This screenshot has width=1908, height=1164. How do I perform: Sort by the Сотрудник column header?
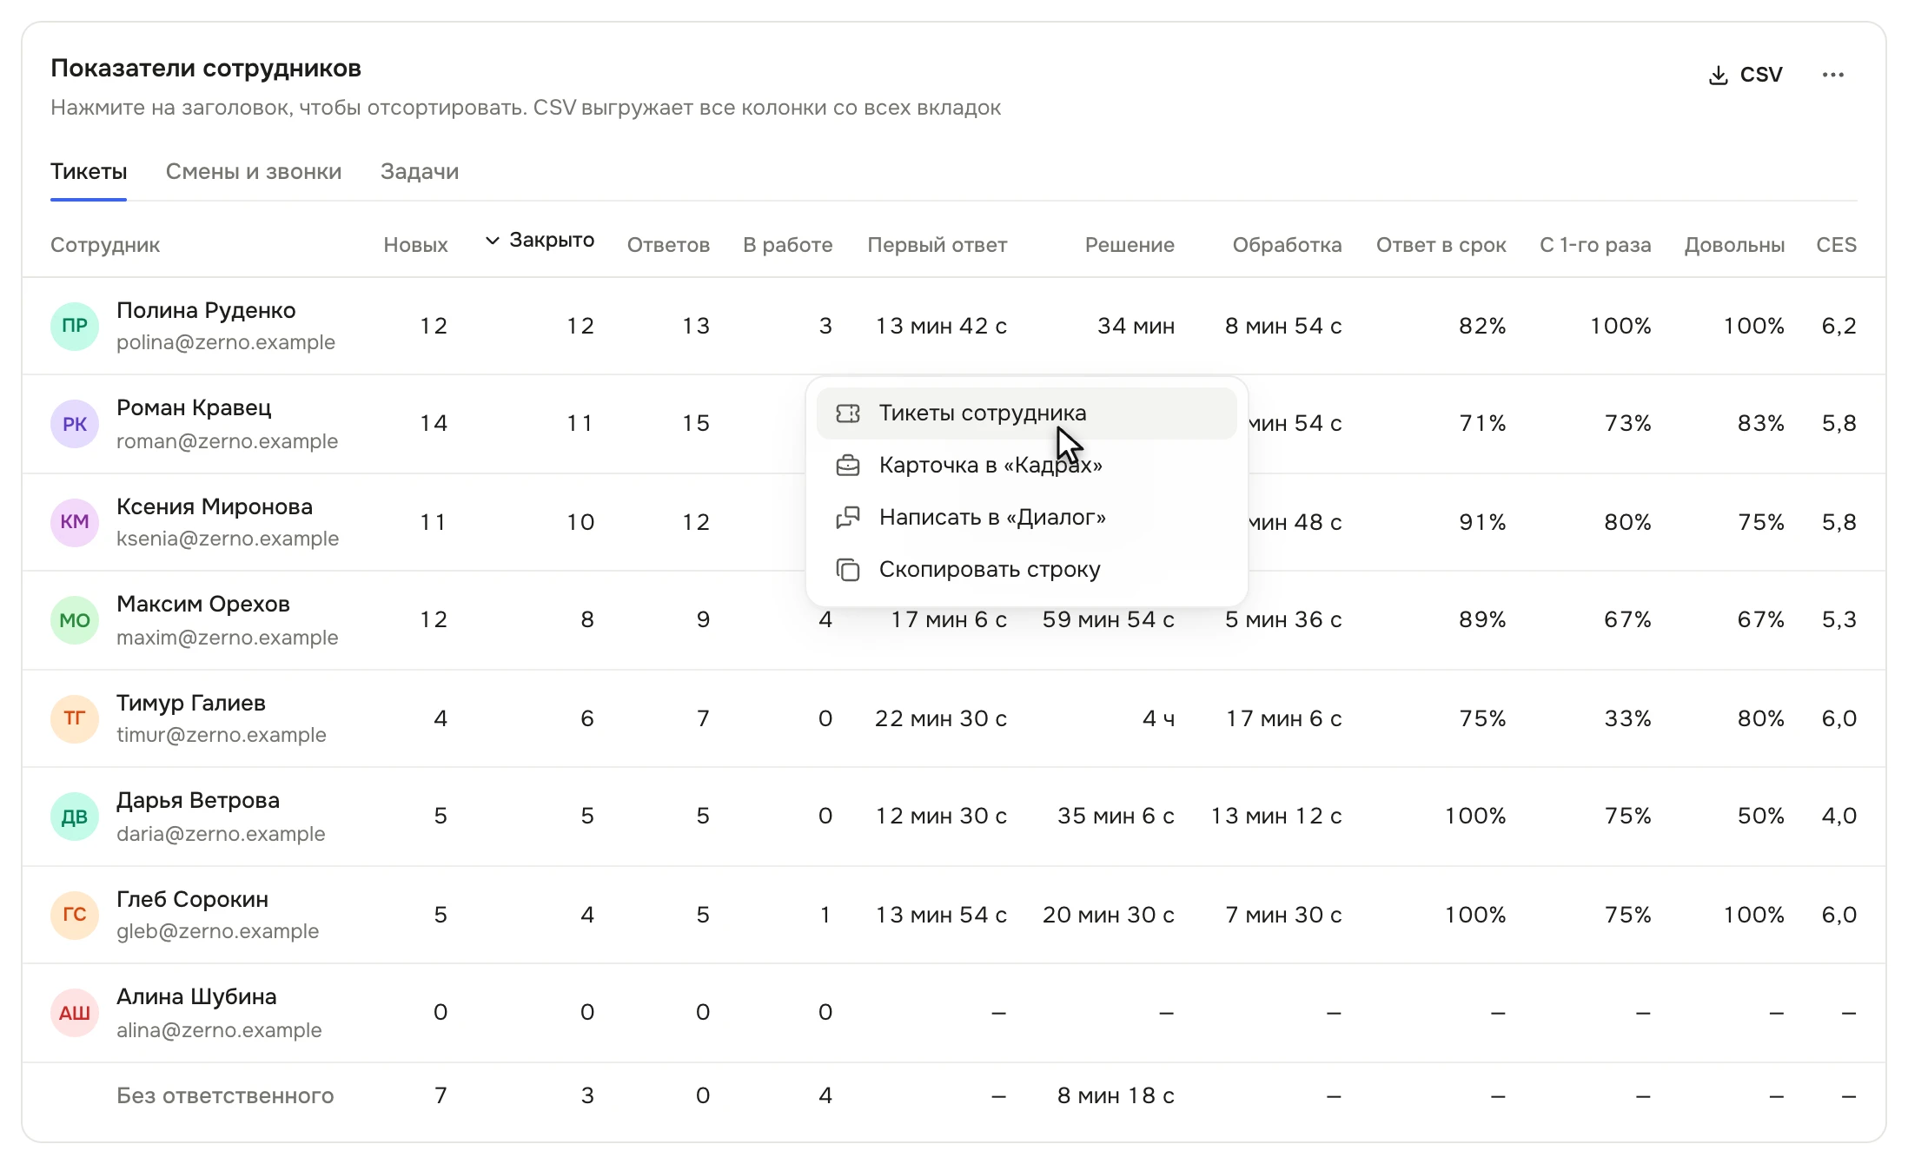pyautogui.click(x=105, y=245)
